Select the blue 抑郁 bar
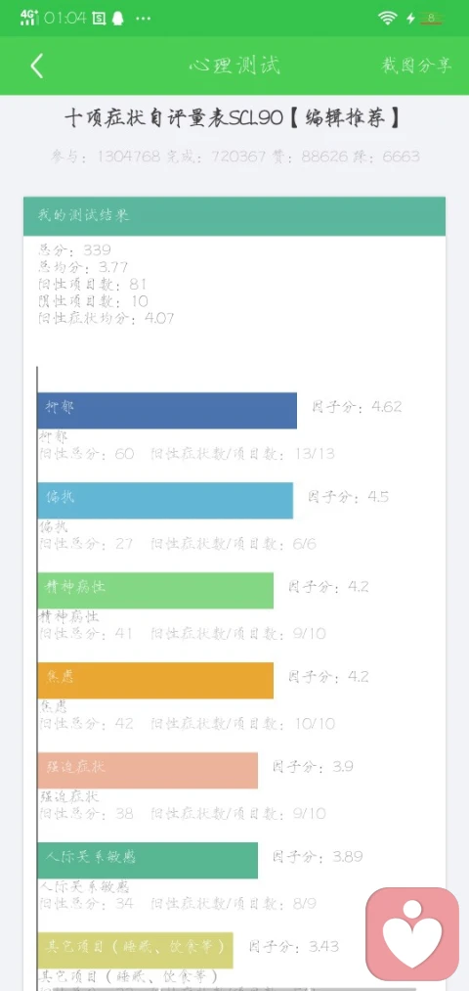Screen dimensions: 469x991 coord(167,411)
